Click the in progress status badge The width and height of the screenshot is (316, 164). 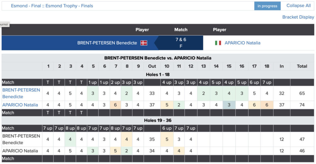pos(268,6)
